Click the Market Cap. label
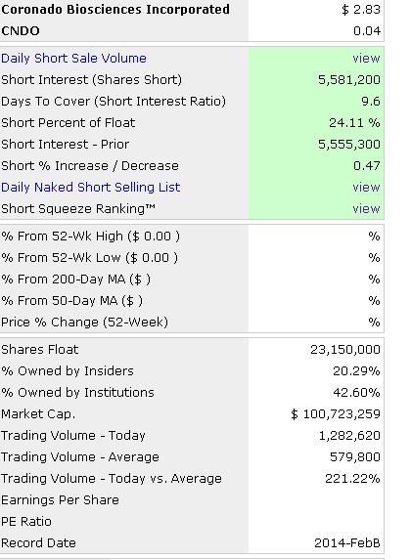 (x=38, y=414)
